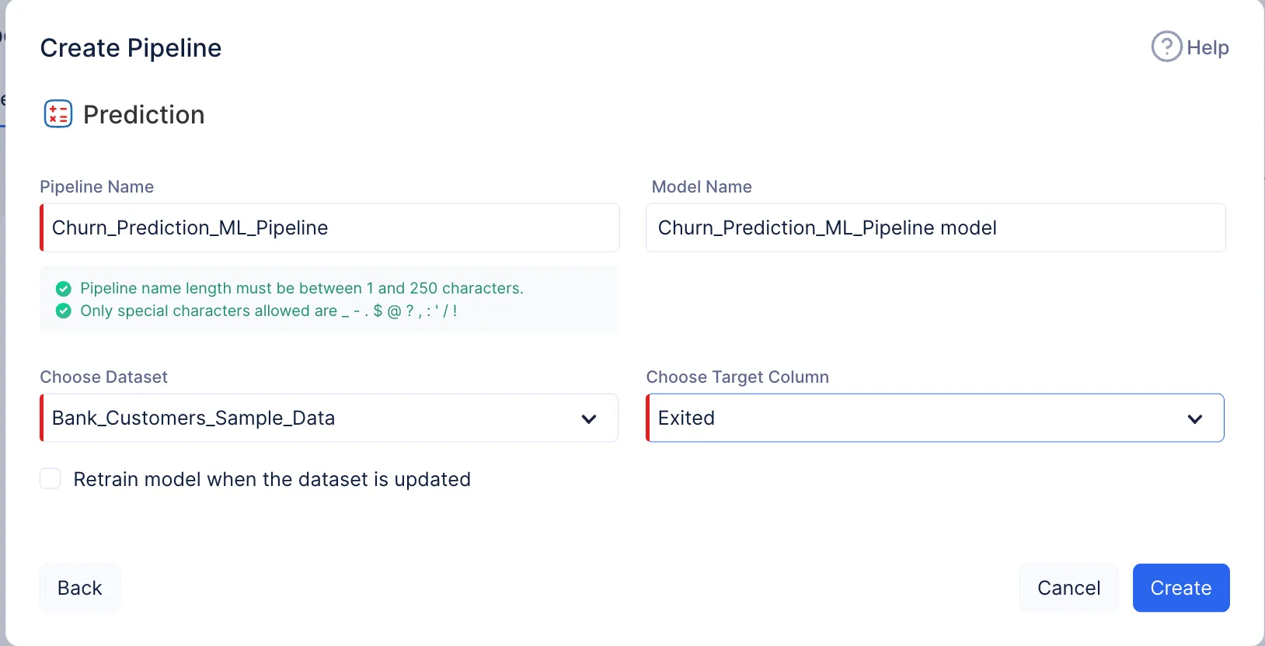Click the chevron arrow in Choose Target Column
Viewport: 1265px width, 646px height.
pos(1194,419)
